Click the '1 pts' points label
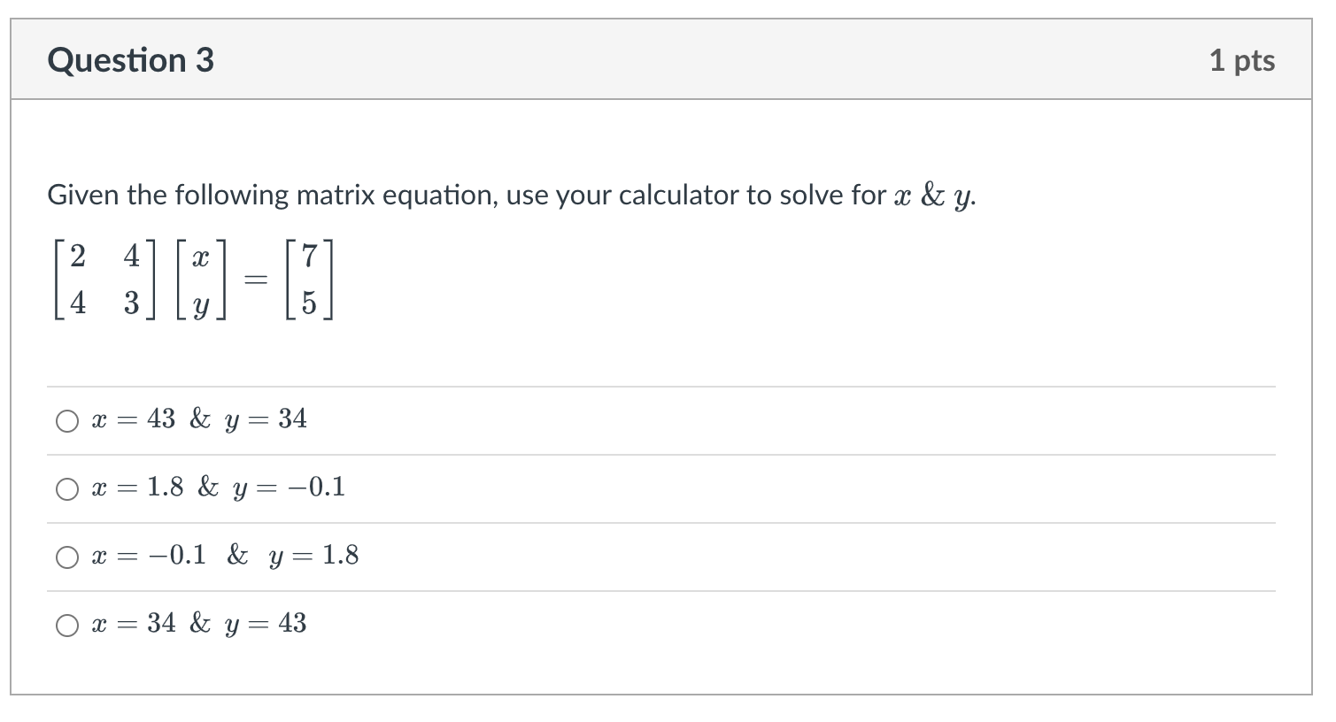The width and height of the screenshot is (1336, 722). pos(1241,60)
